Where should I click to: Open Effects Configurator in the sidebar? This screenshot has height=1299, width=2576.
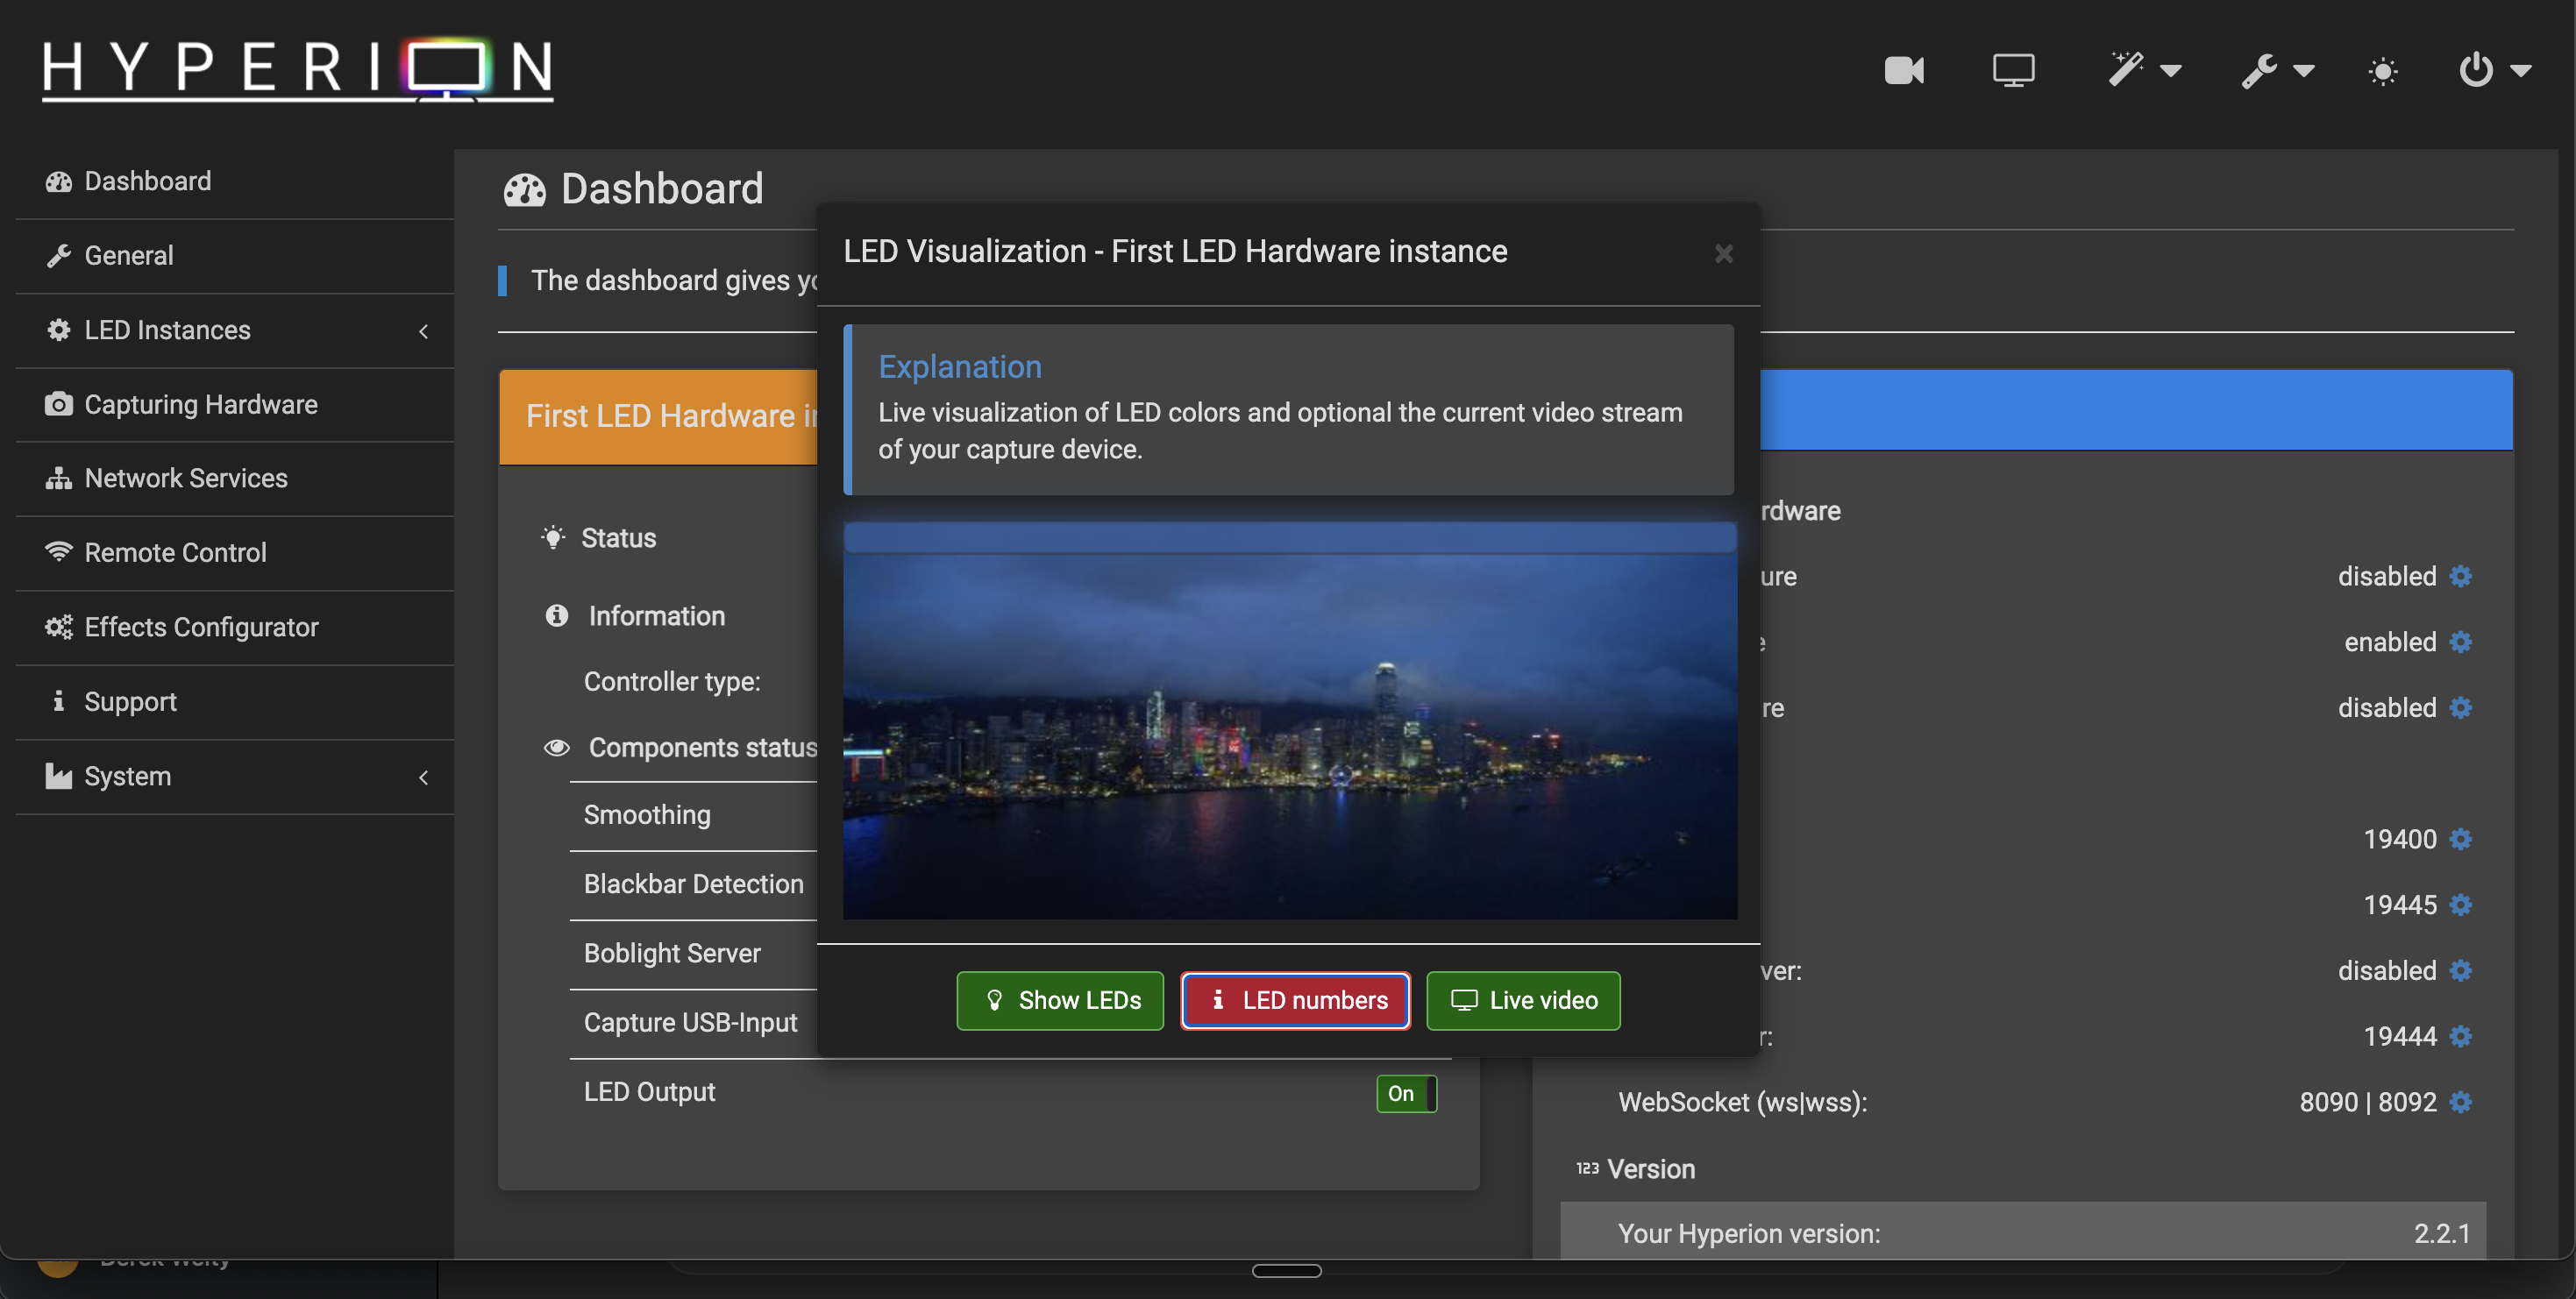[x=235, y=627]
